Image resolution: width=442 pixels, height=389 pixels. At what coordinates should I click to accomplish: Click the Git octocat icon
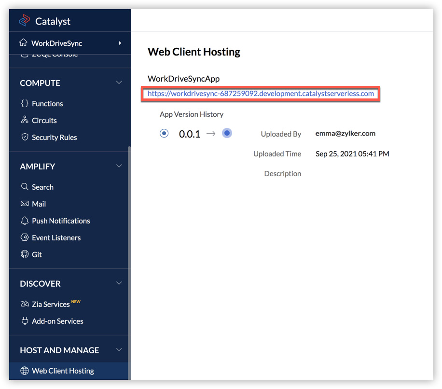pos(25,254)
